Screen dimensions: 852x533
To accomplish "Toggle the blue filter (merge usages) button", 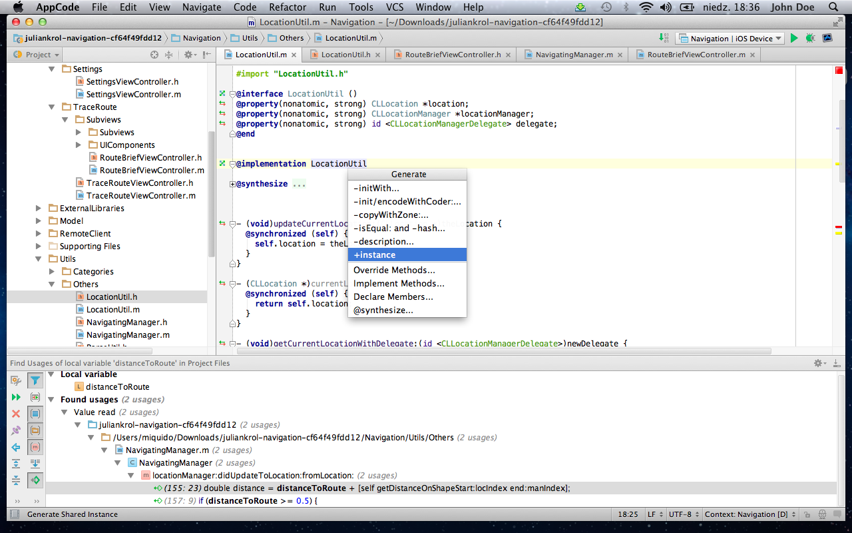I will [35, 380].
